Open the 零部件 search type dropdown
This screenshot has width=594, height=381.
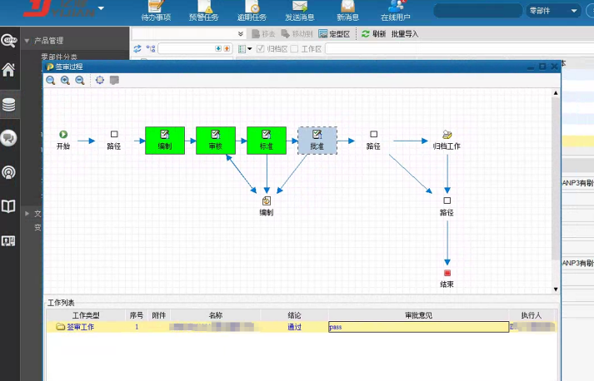click(553, 11)
